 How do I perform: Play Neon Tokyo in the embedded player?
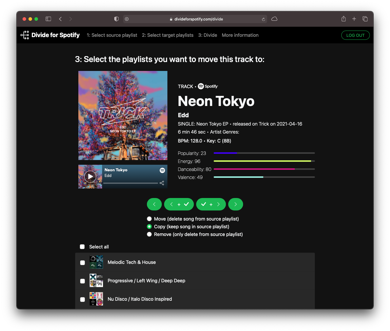coord(90,177)
